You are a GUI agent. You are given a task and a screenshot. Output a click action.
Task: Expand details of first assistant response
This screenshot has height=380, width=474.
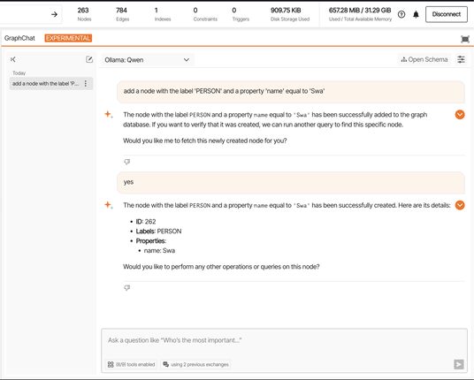pyautogui.click(x=460, y=115)
